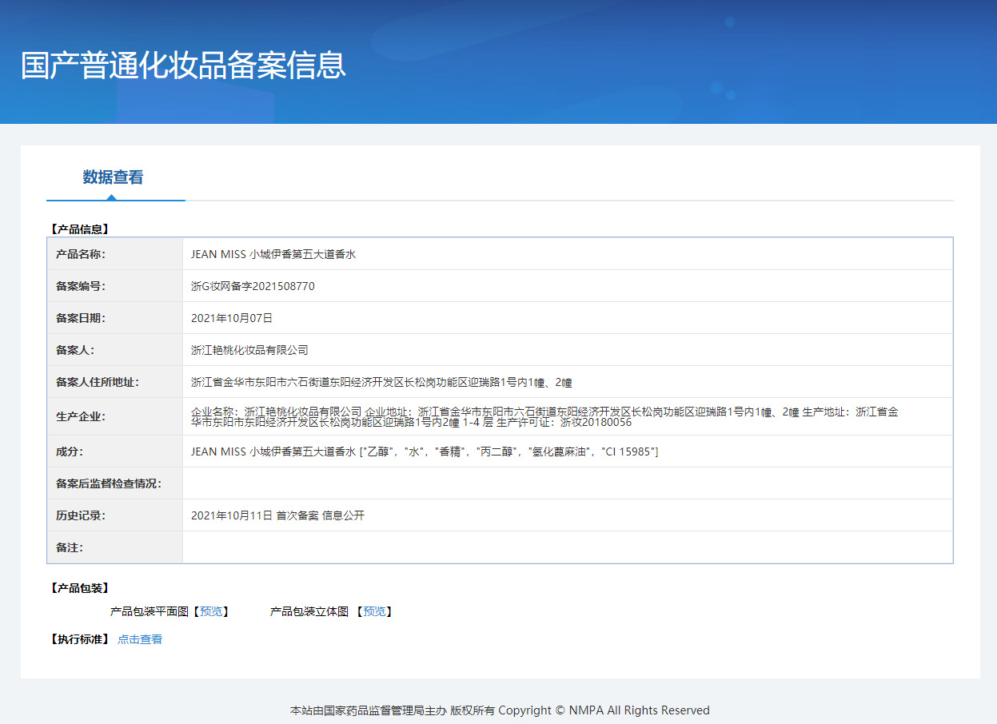Open 产品包装平面图 预览 link
997x724 pixels.
[211, 611]
